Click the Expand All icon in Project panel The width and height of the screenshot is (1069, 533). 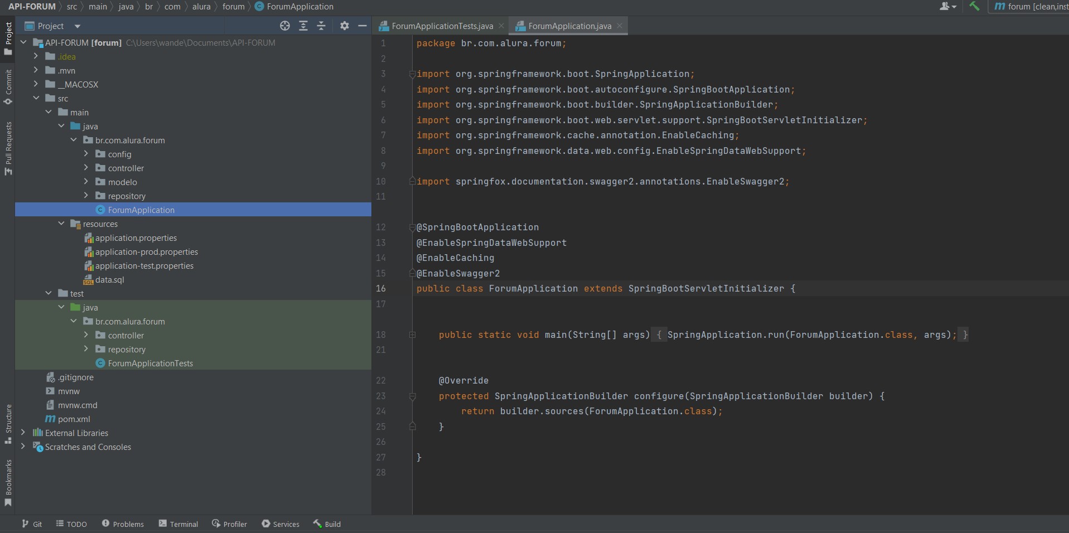[303, 26]
